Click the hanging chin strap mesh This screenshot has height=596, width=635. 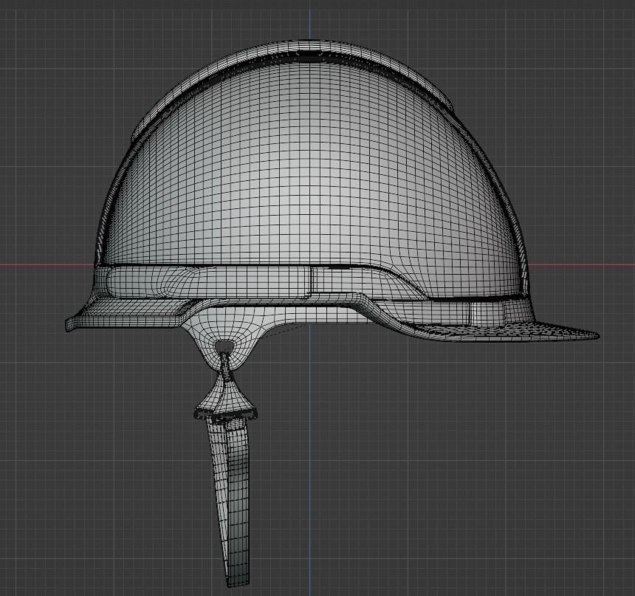pos(229,501)
